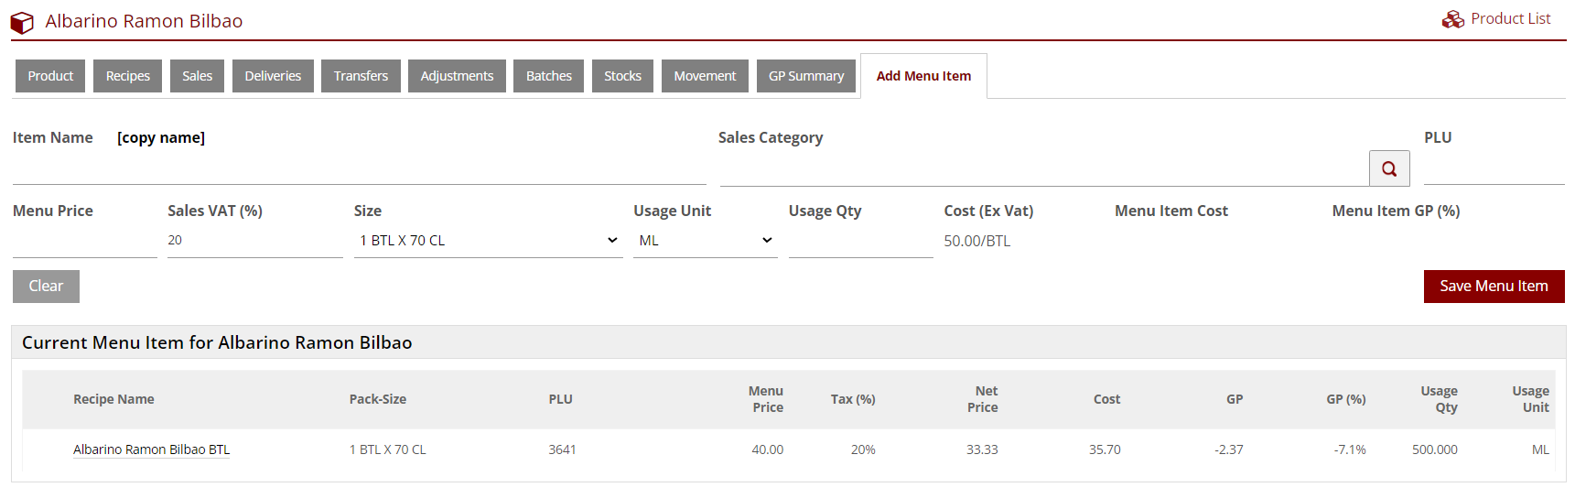Click the Clear button
The image size is (1575, 498).
[x=46, y=287]
